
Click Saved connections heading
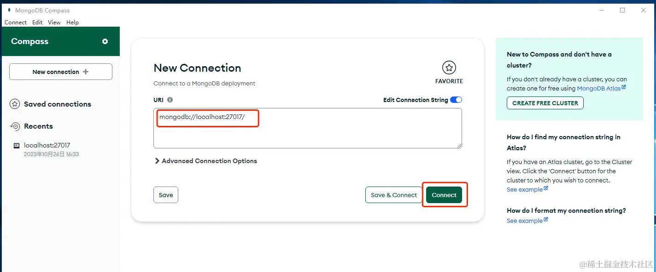pos(58,104)
